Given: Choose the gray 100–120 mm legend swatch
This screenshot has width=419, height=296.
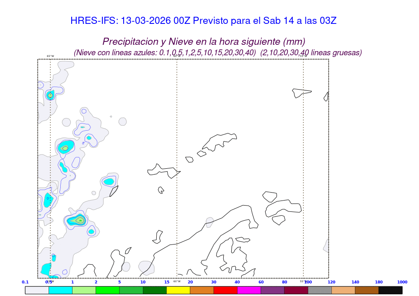Looking at the screenshot, I should tap(320, 290).
